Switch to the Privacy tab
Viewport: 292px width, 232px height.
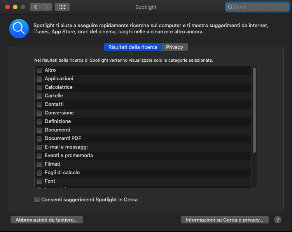point(175,47)
